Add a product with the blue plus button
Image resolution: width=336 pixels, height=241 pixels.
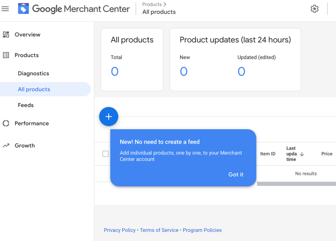point(109,116)
